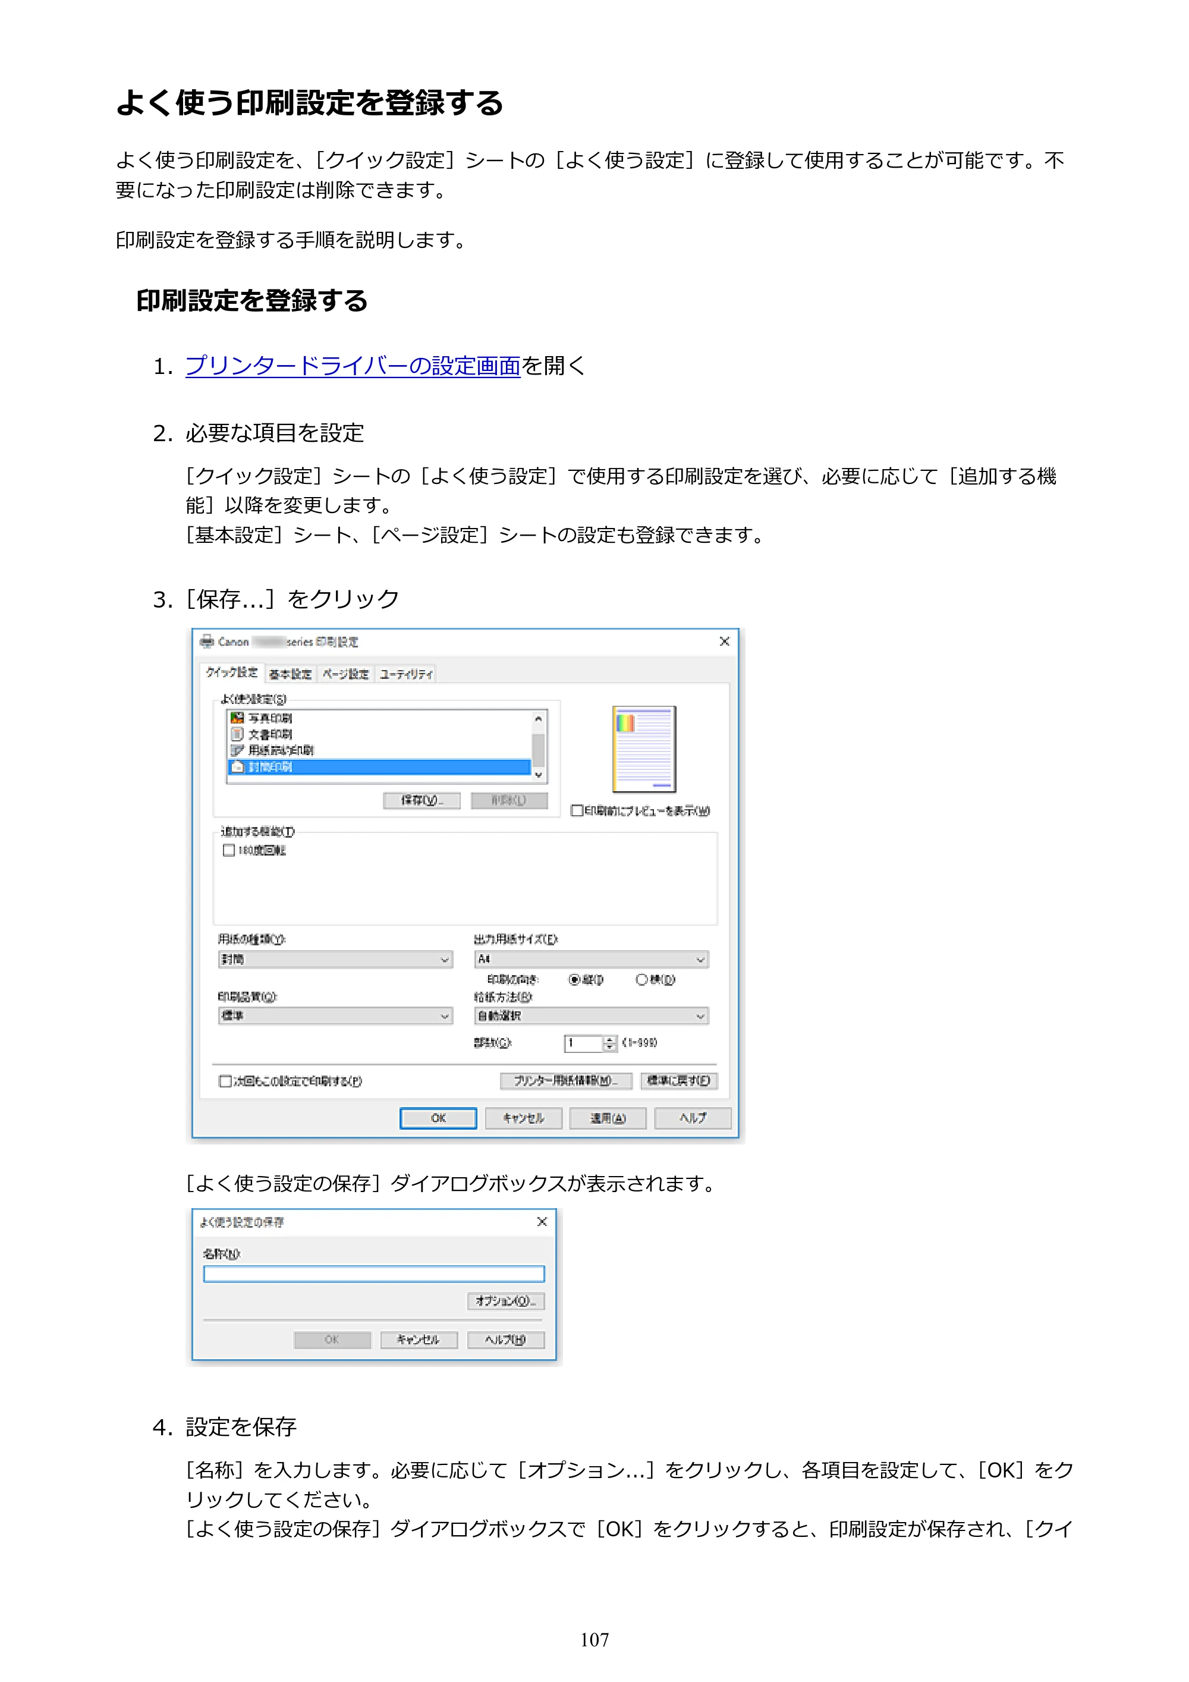
Task: Select the 横 orientation radio button
Action: coord(641,979)
